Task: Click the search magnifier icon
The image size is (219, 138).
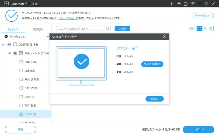Action: click(108, 28)
